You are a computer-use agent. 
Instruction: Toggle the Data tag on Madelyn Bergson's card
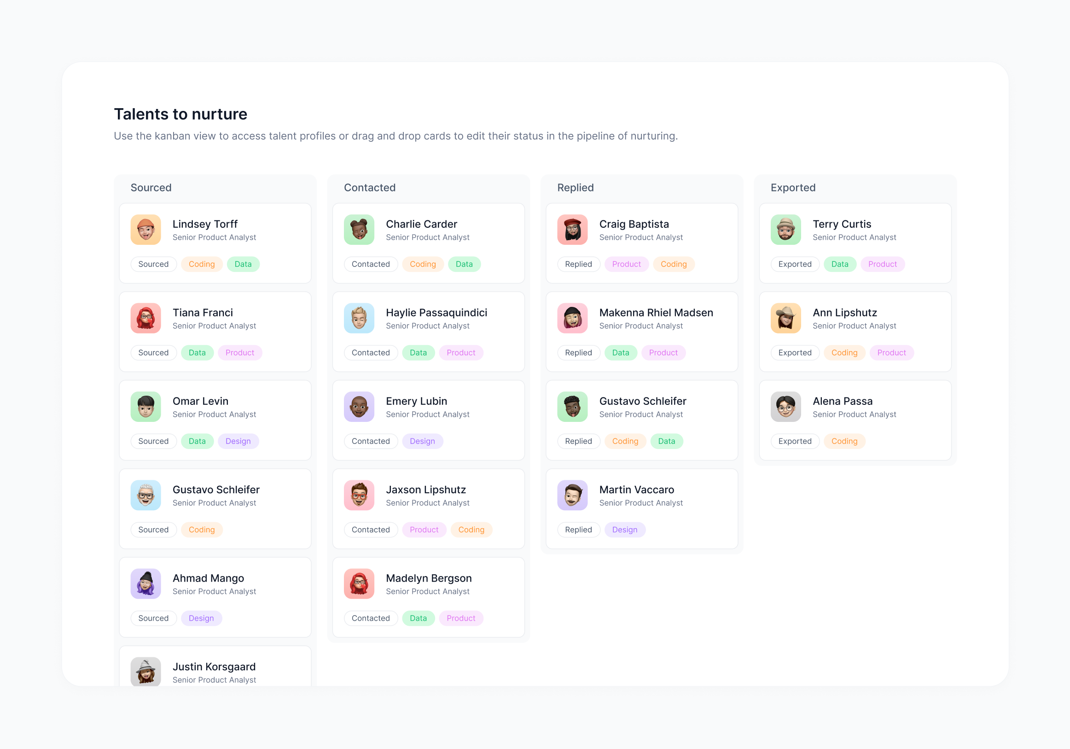click(418, 618)
